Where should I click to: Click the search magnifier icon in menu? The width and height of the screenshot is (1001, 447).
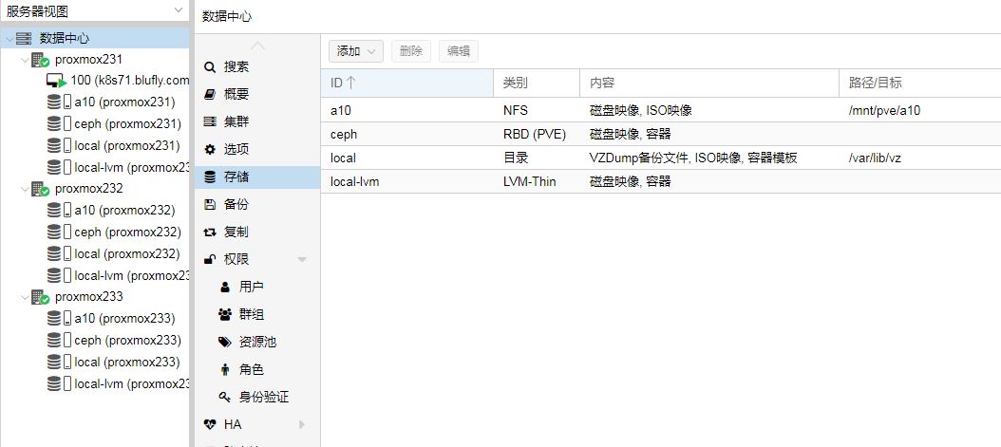(x=210, y=67)
